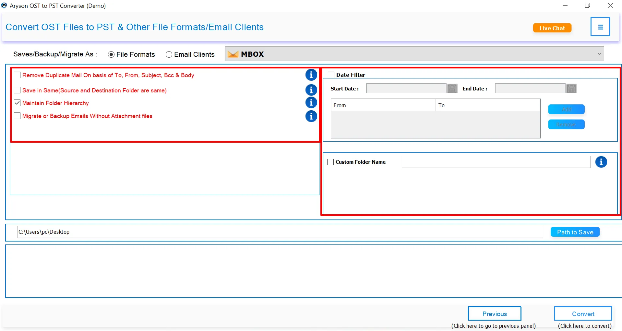Click the MBOX envelope icon
Image resolution: width=622 pixels, height=331 pixels.
(x=233, y=54)
